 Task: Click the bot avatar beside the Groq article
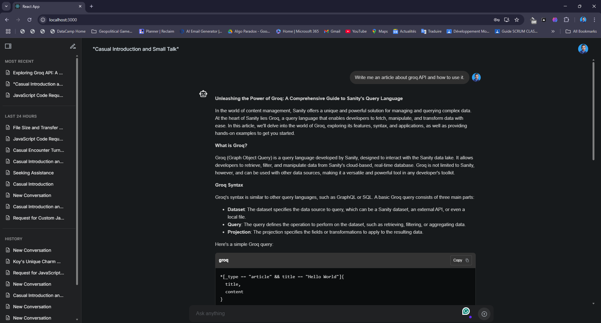tap(203, 93)
